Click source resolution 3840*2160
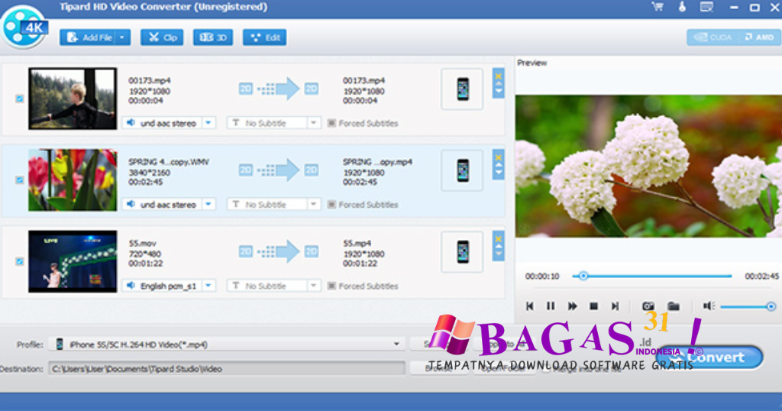This screenshot has height=411, width=782. click(150, 173)
